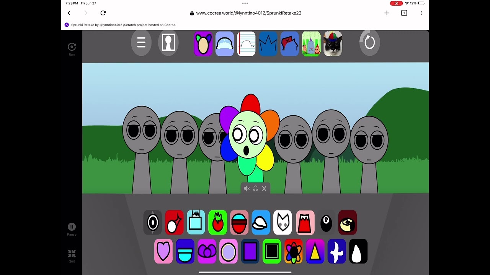Open the character portrait gallery button
This screenshot has width=490, height=275.
(x=168, y=42)
